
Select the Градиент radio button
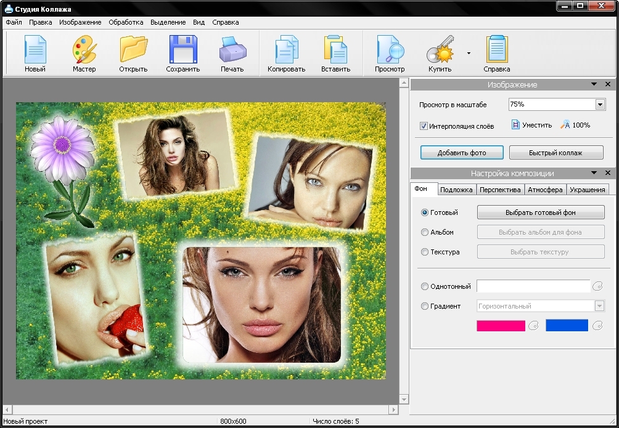click(425, 306)
